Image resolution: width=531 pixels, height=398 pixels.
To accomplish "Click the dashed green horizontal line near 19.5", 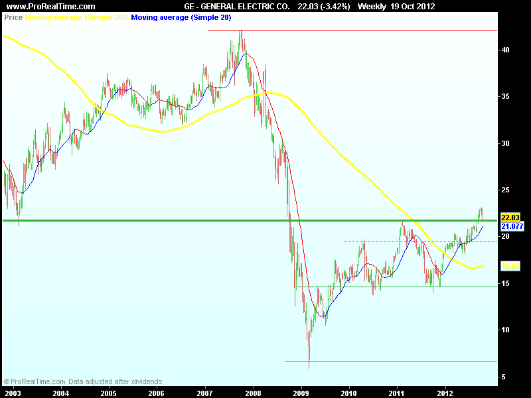I will [x=421, y=241].
